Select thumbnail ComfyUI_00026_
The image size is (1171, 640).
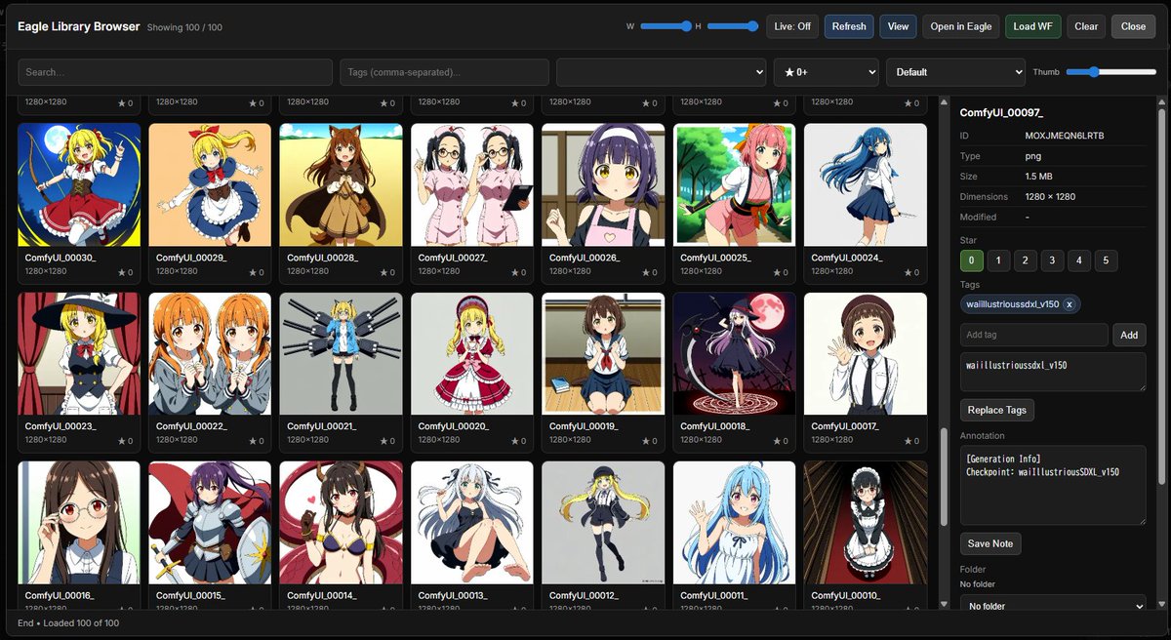[603, 184]
